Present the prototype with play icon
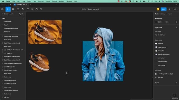This screenshot has width=179, height=100. click(x=170, y=9)
